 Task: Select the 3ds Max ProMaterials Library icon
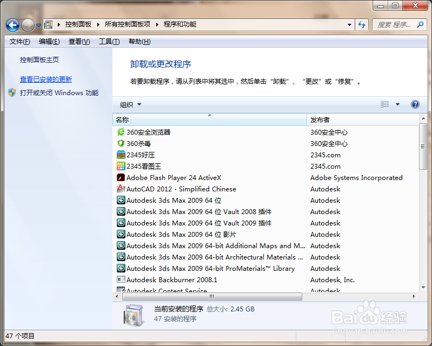pyautogui.click(x=121, y=268)
